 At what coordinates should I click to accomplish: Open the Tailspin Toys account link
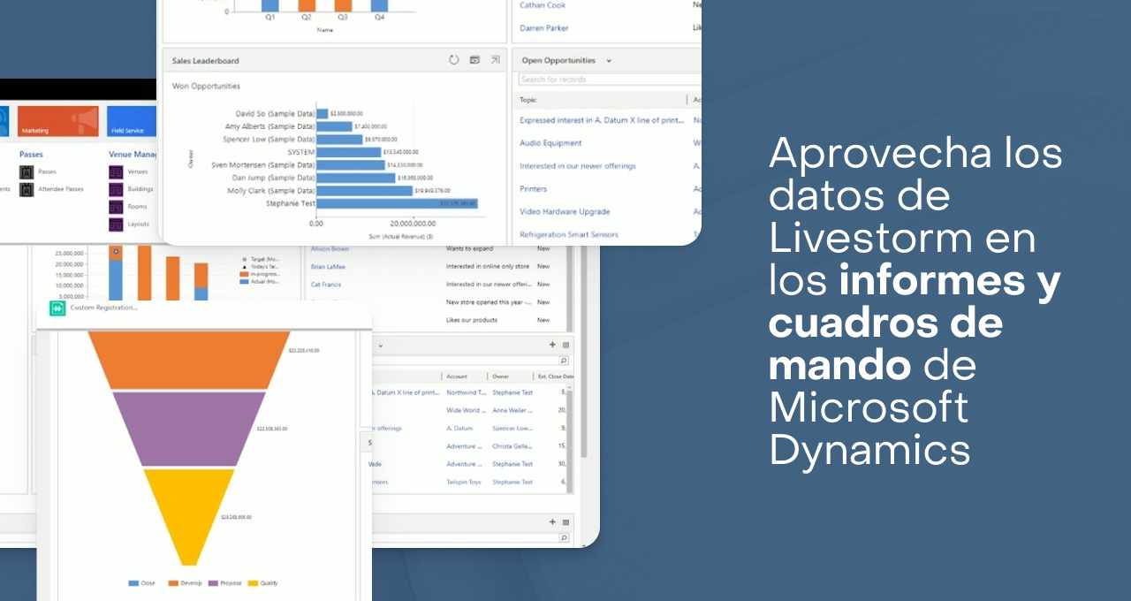464,483
